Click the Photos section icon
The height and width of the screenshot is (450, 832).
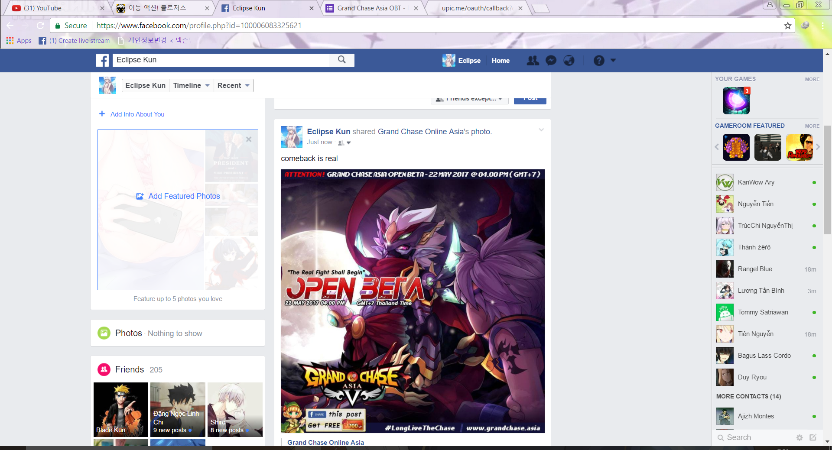tap(104, 333)
